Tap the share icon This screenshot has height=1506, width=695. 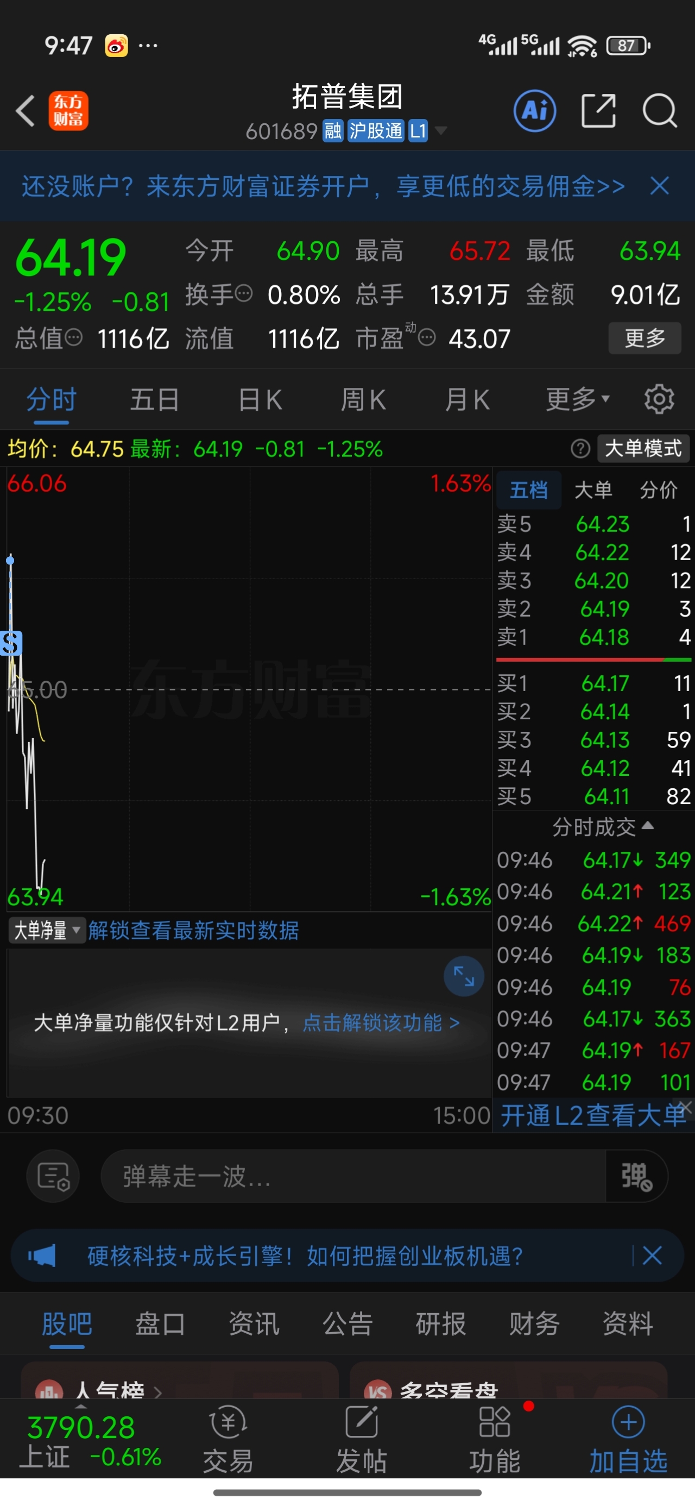click(599, 110)
